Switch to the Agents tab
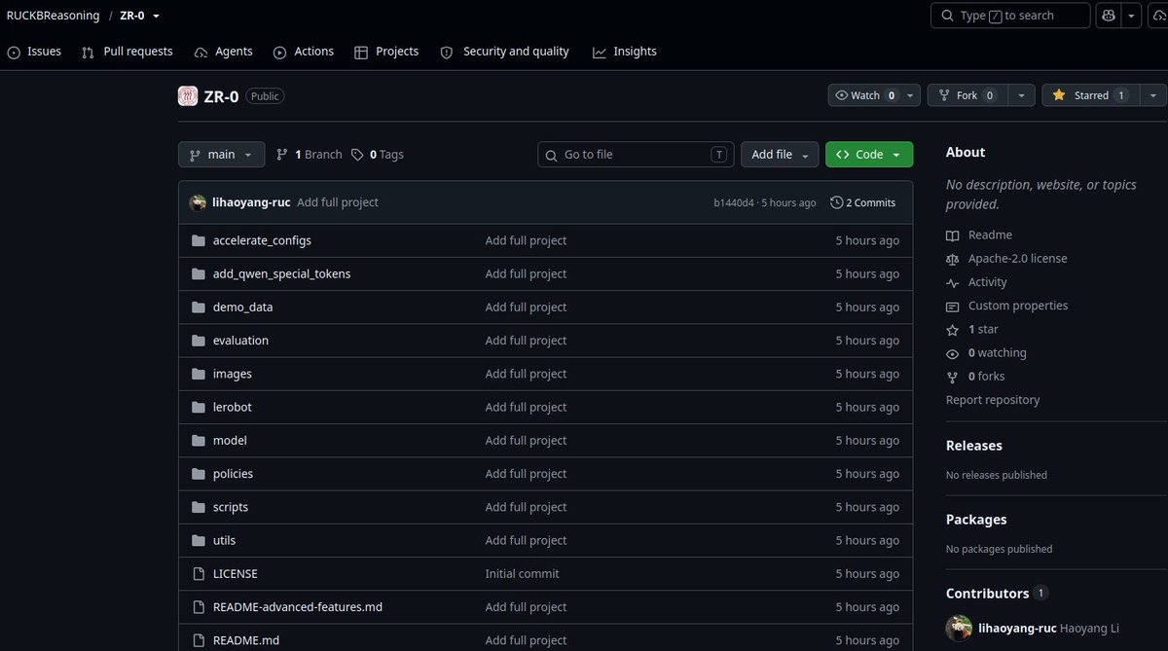This screenshot has width=1168, height=651. [x=224, y=52]
